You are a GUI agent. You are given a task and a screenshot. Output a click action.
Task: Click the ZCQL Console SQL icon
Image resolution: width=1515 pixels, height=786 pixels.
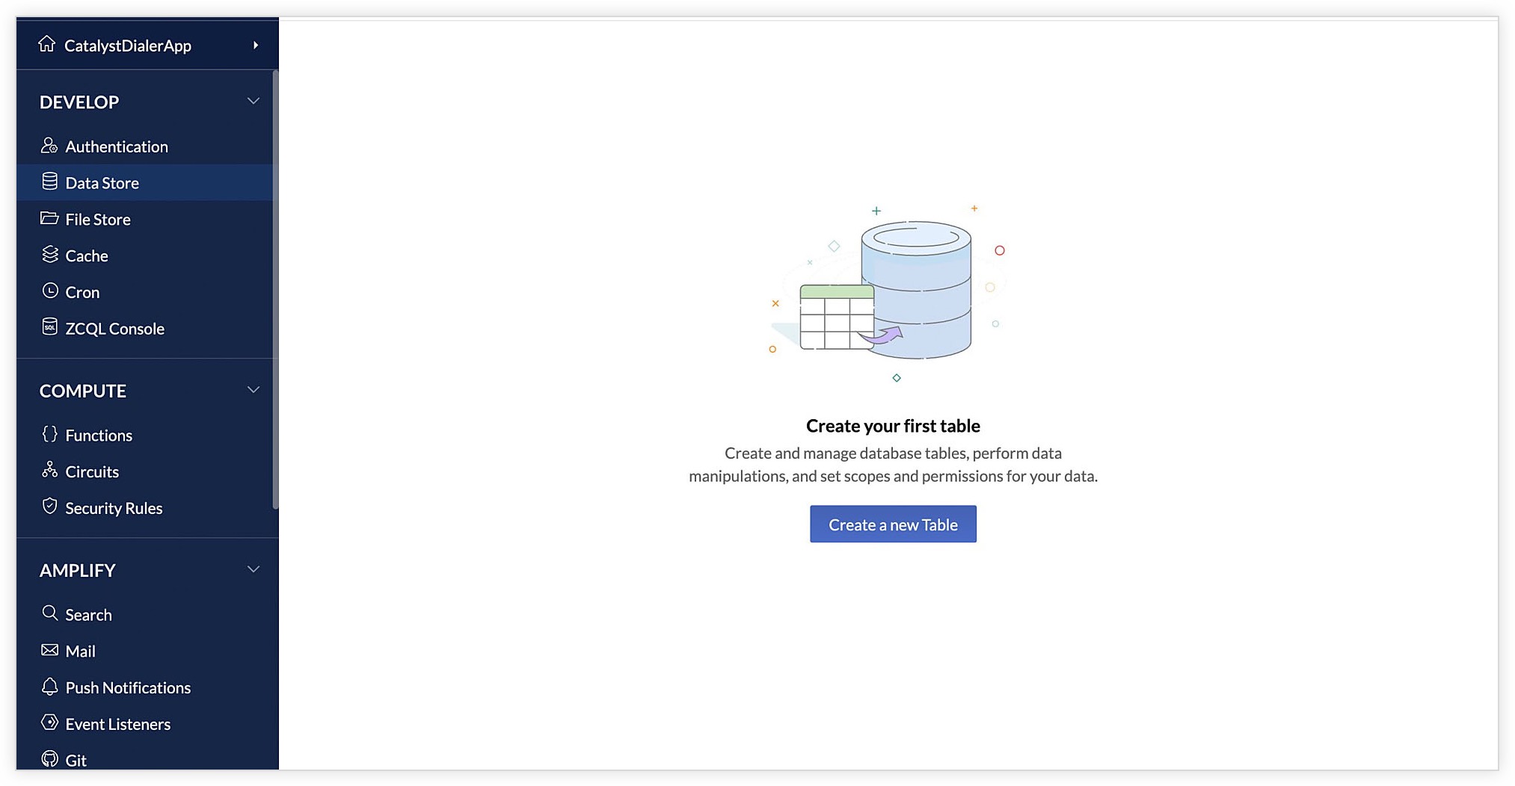[x=49, y=327]
